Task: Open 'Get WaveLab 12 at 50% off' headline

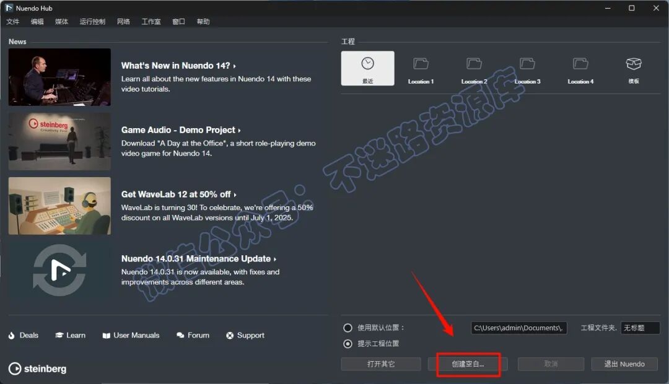Action: [179, 194]
